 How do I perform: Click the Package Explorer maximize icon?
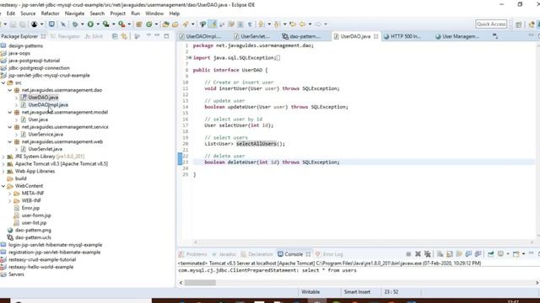166,36
